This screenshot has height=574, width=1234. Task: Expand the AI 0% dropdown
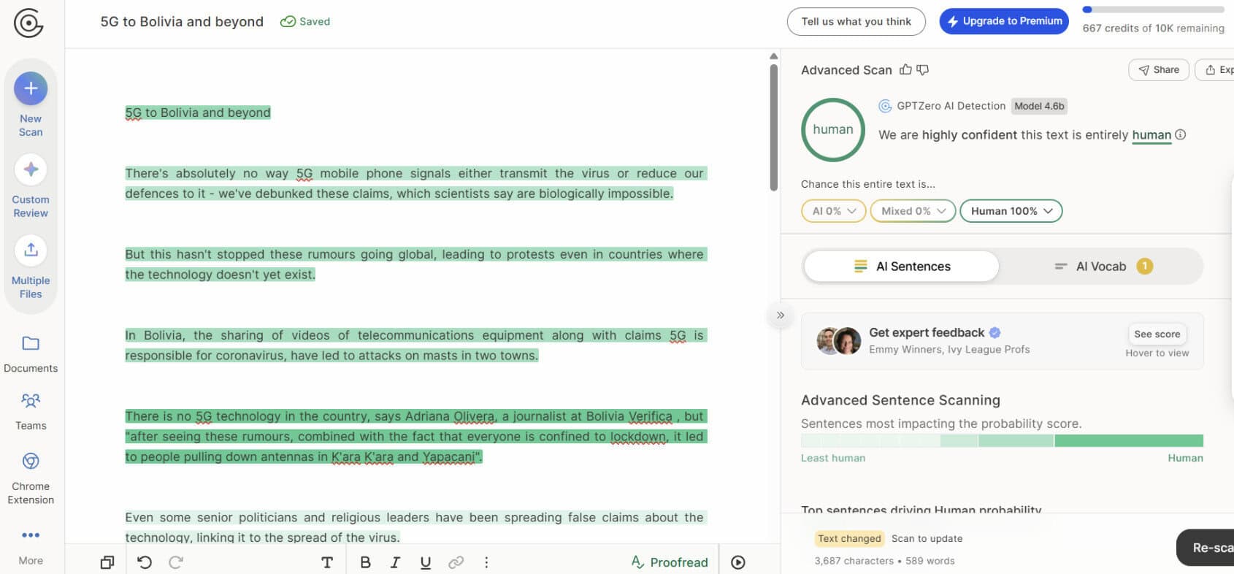[834, 211]
